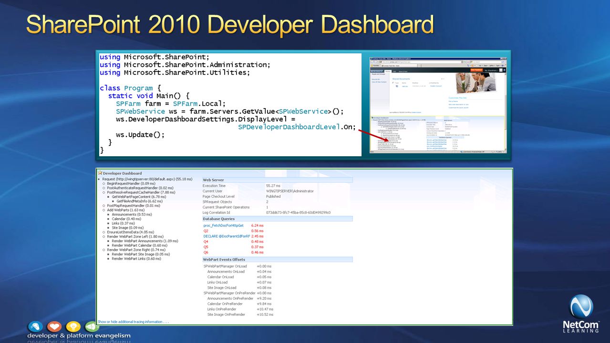Click the SPWebPartManager OnPreRender row
The width and height of the screenshot is (610, 343).
(238, 293)
